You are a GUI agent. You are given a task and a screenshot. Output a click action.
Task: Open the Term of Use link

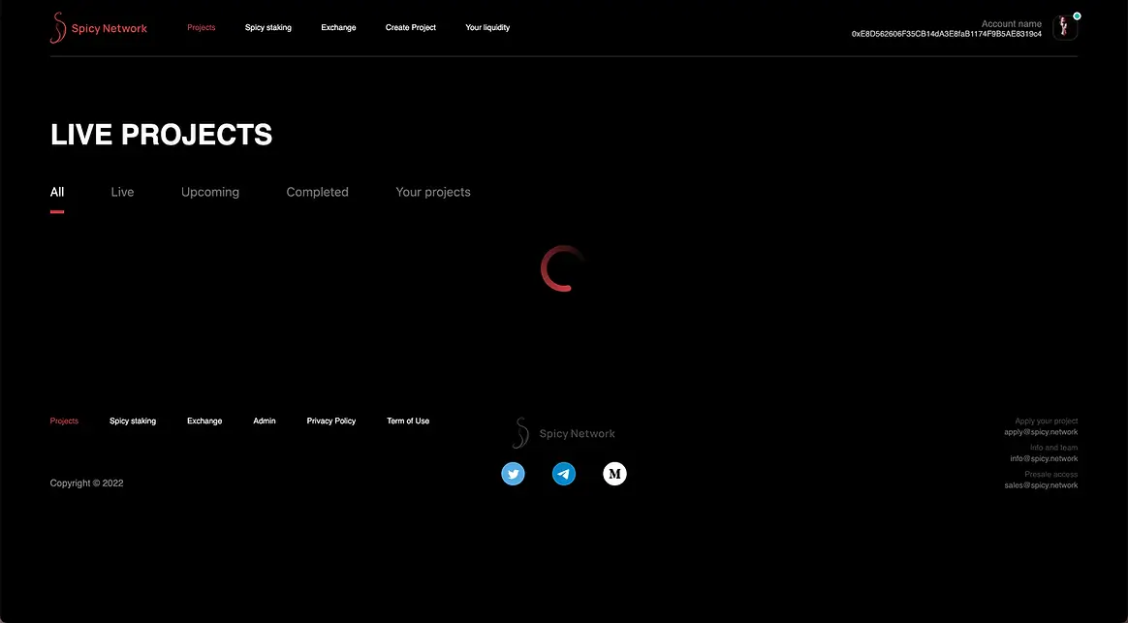[x=408, y=421]
